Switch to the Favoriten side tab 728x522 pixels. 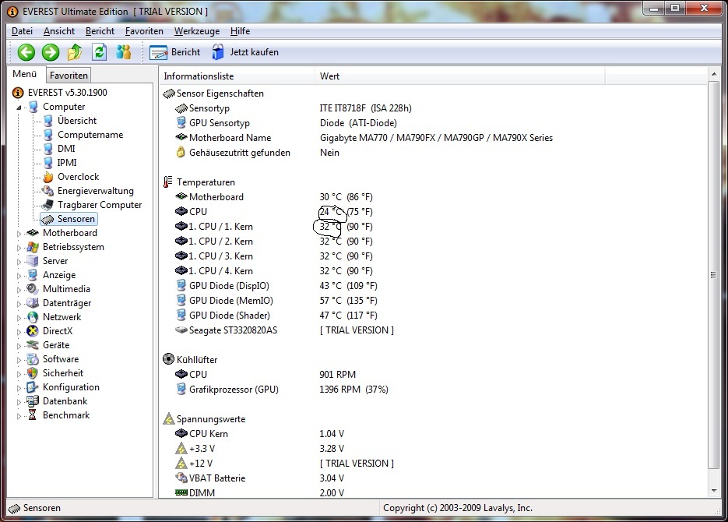[x=69, y=76]
